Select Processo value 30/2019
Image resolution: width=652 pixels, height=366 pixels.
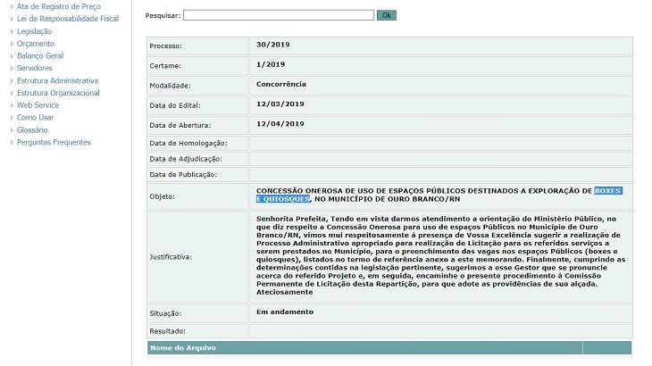point(272,45)
